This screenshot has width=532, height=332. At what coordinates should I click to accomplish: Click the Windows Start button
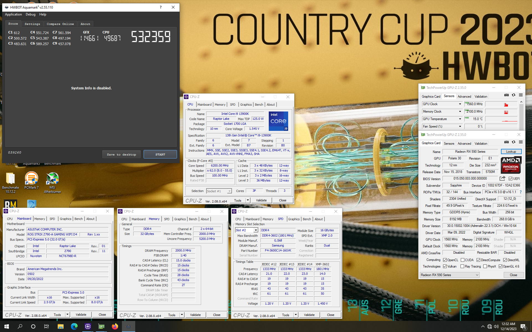pyautogui.click(x=7, y=326)
